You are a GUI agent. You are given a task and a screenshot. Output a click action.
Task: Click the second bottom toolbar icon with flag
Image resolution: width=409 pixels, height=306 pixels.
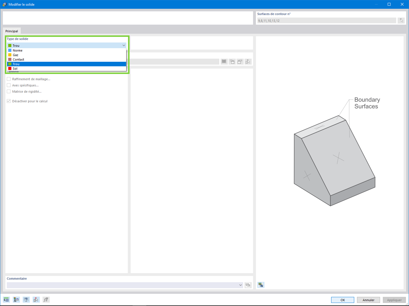click(16, 300)
